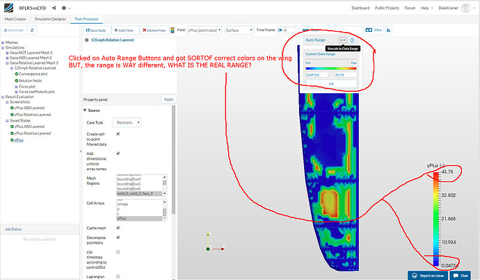480x280 pixels.
Task: Click Apply in the Property panel
Action: pos(168,99)
